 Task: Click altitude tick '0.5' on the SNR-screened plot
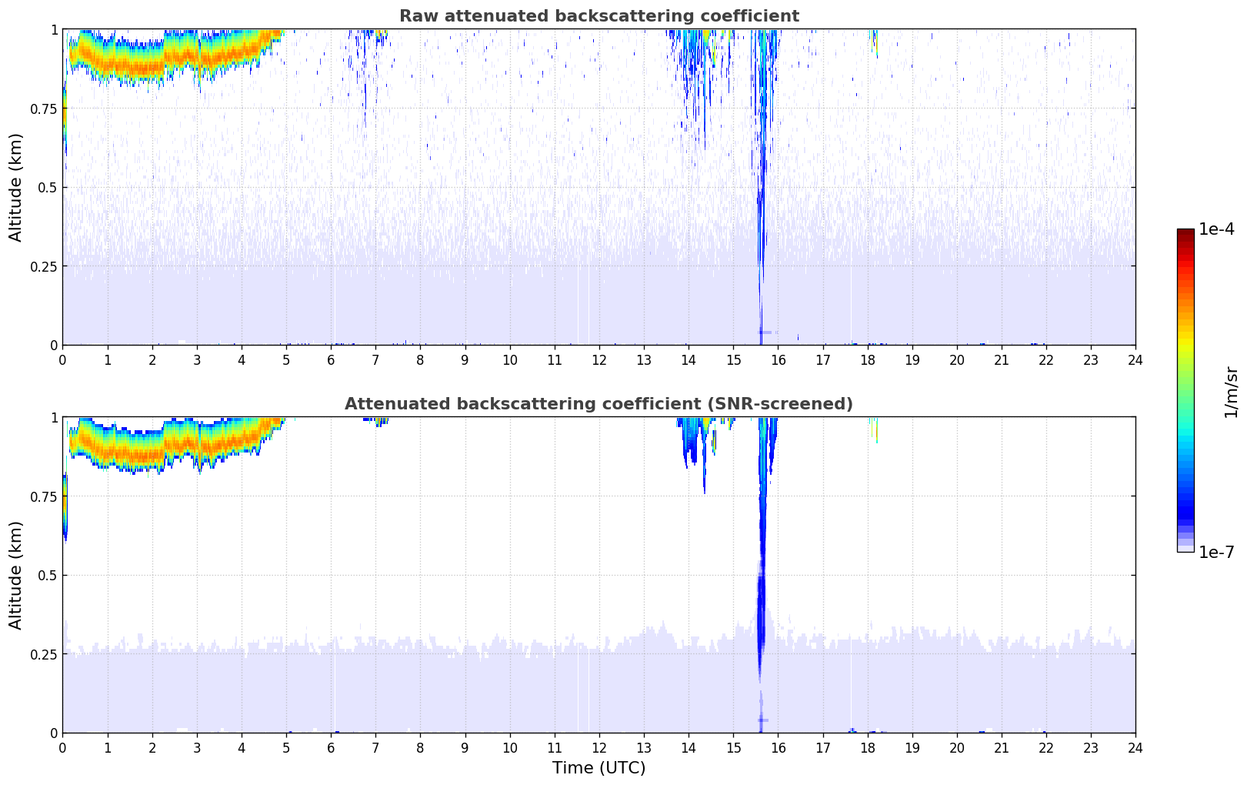point(48,576)
